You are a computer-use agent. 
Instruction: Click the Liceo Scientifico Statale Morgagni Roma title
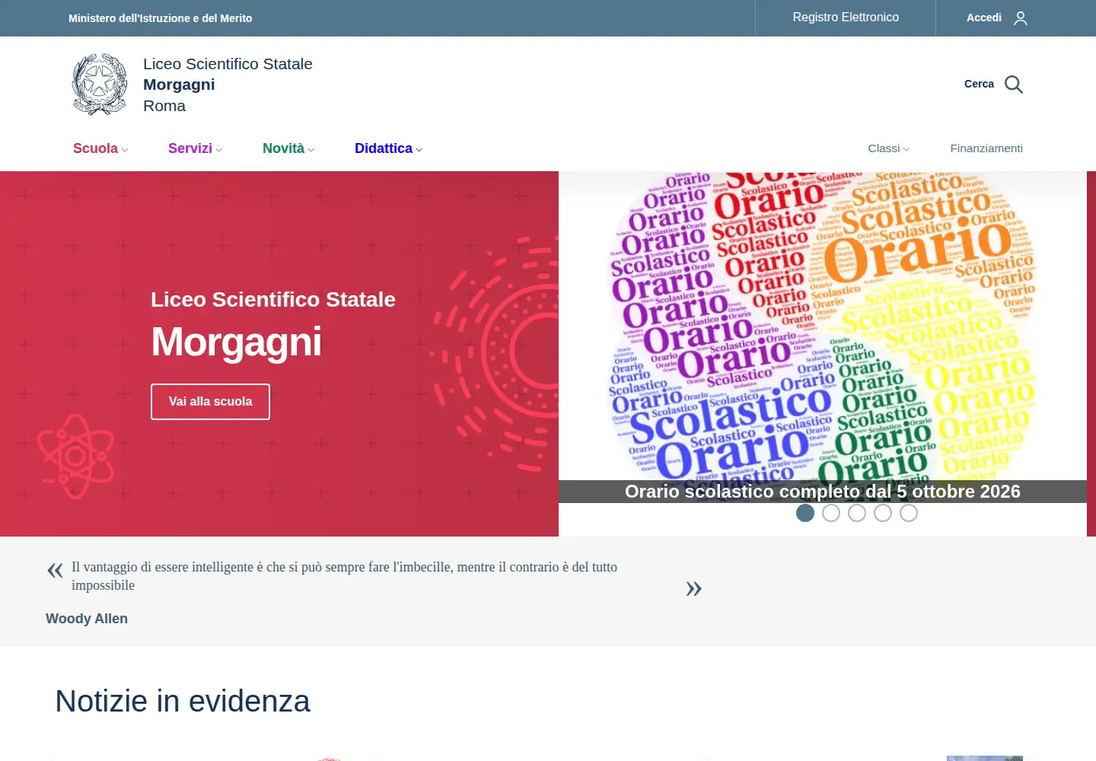(x=228, y=84)
